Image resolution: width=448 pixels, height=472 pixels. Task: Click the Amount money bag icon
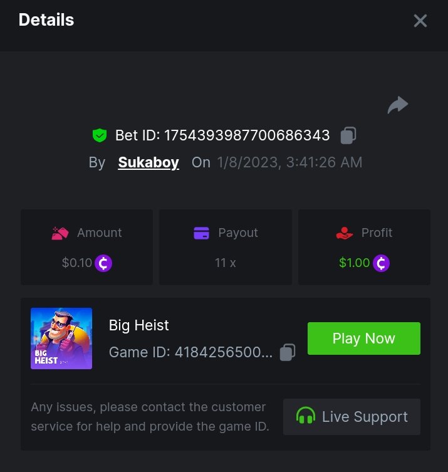click(x=60, y=233)
